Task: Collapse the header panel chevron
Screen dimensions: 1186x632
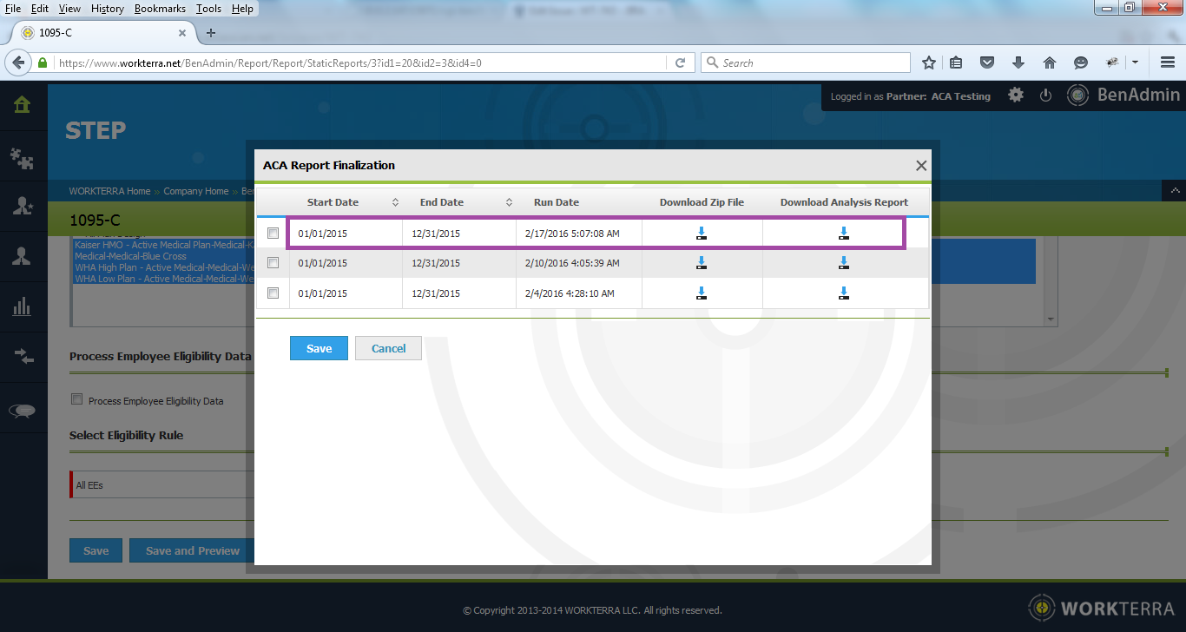Action: (1173, 190)
